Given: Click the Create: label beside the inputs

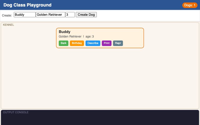Looking at the screenshot, I should click(x=7, y=15).
